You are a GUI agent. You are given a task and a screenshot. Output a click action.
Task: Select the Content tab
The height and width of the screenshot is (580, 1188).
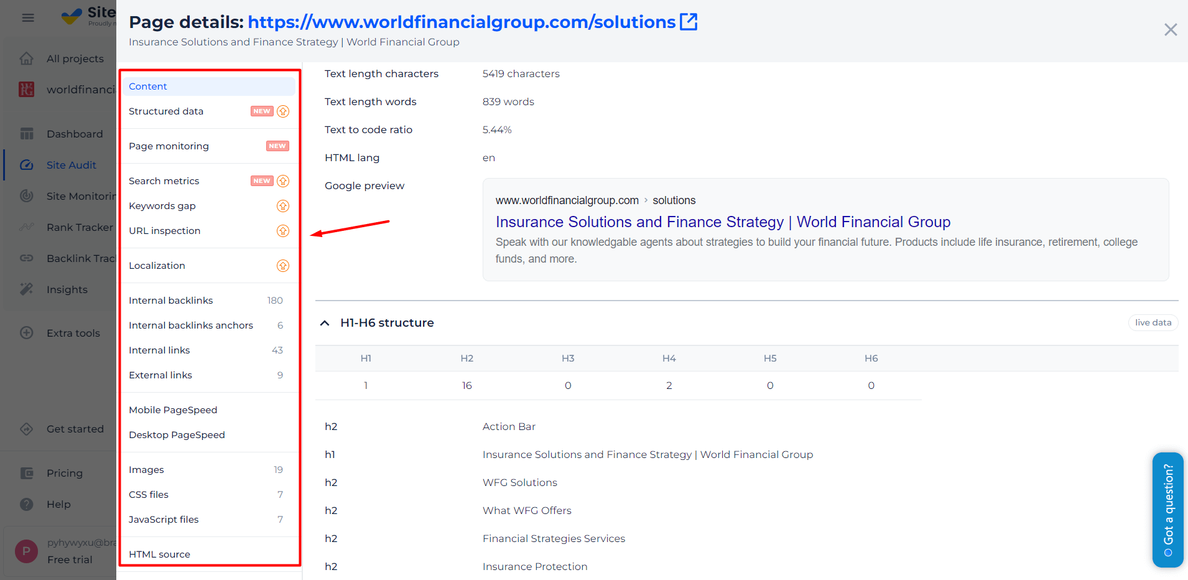coord(208,87)
